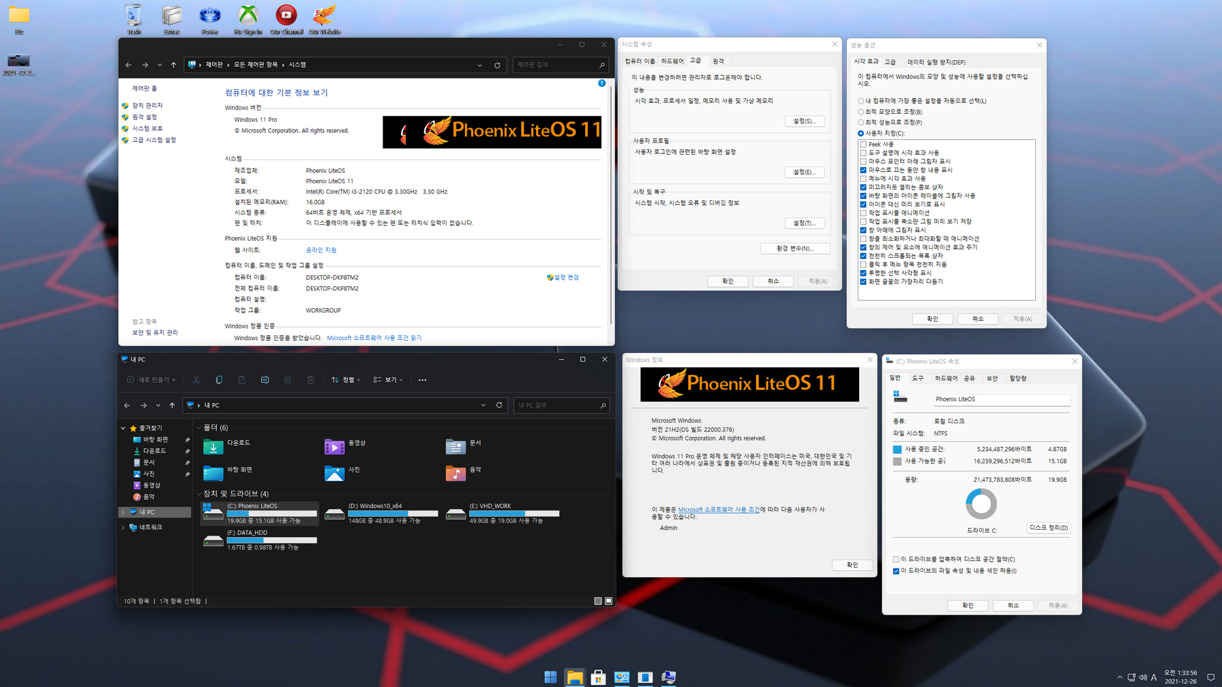
Task: Toggle 마우스 포인터 아래 그림자 표시 checkbox
Action: (863, 162)
